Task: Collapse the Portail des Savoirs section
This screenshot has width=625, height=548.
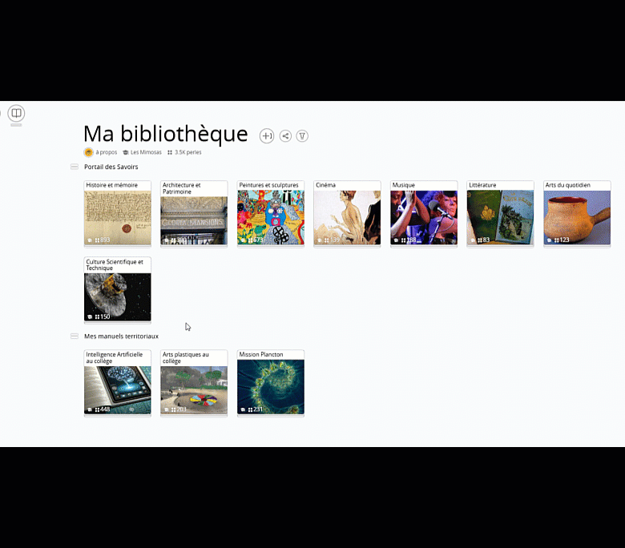Action: (75, 167)
